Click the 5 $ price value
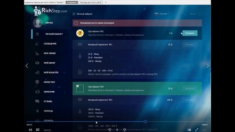The image size is (235, 132). coord(171,33)
